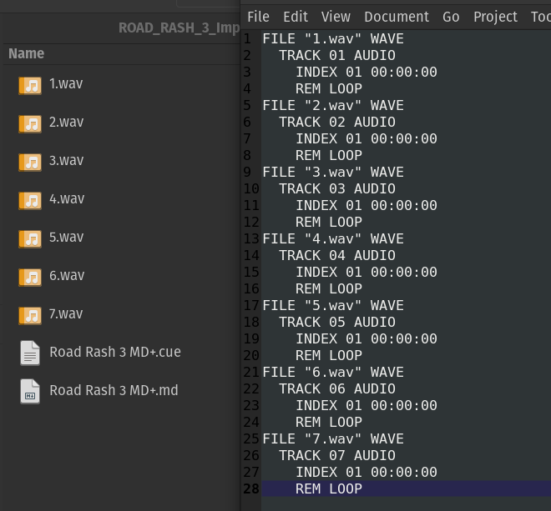The height and width of the screenshot is (511, 551).
Task: Place cursor on FILE "4.wav" WAVE line
Action: pyautogui.click(x=333, y=238)
